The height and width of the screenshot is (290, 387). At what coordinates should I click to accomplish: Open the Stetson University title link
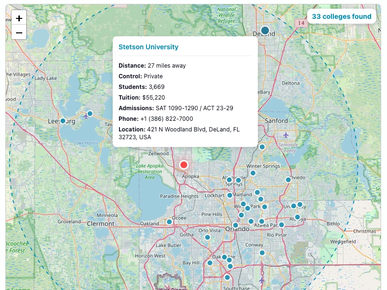[x=149, y=47]
